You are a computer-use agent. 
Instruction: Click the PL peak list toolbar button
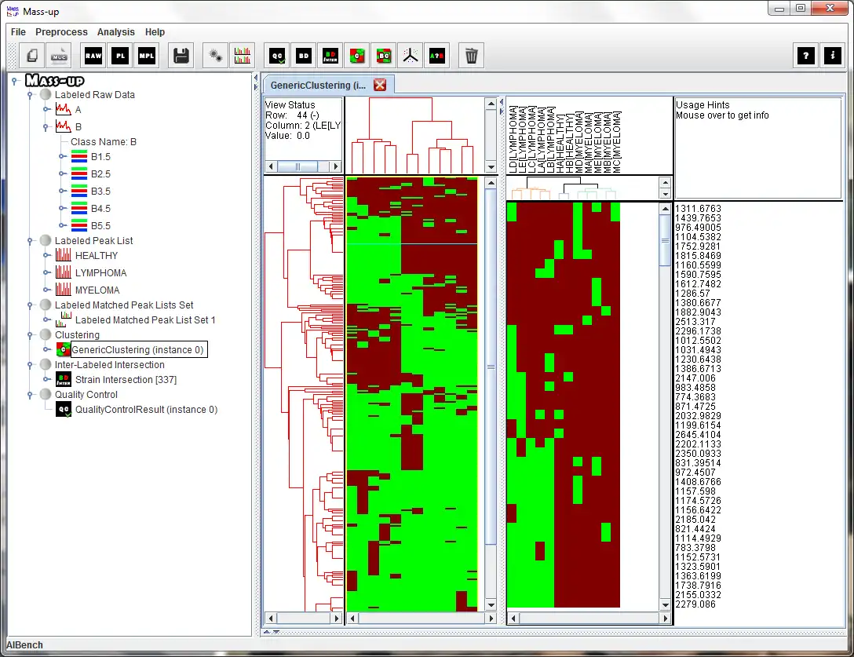point(120,56)
